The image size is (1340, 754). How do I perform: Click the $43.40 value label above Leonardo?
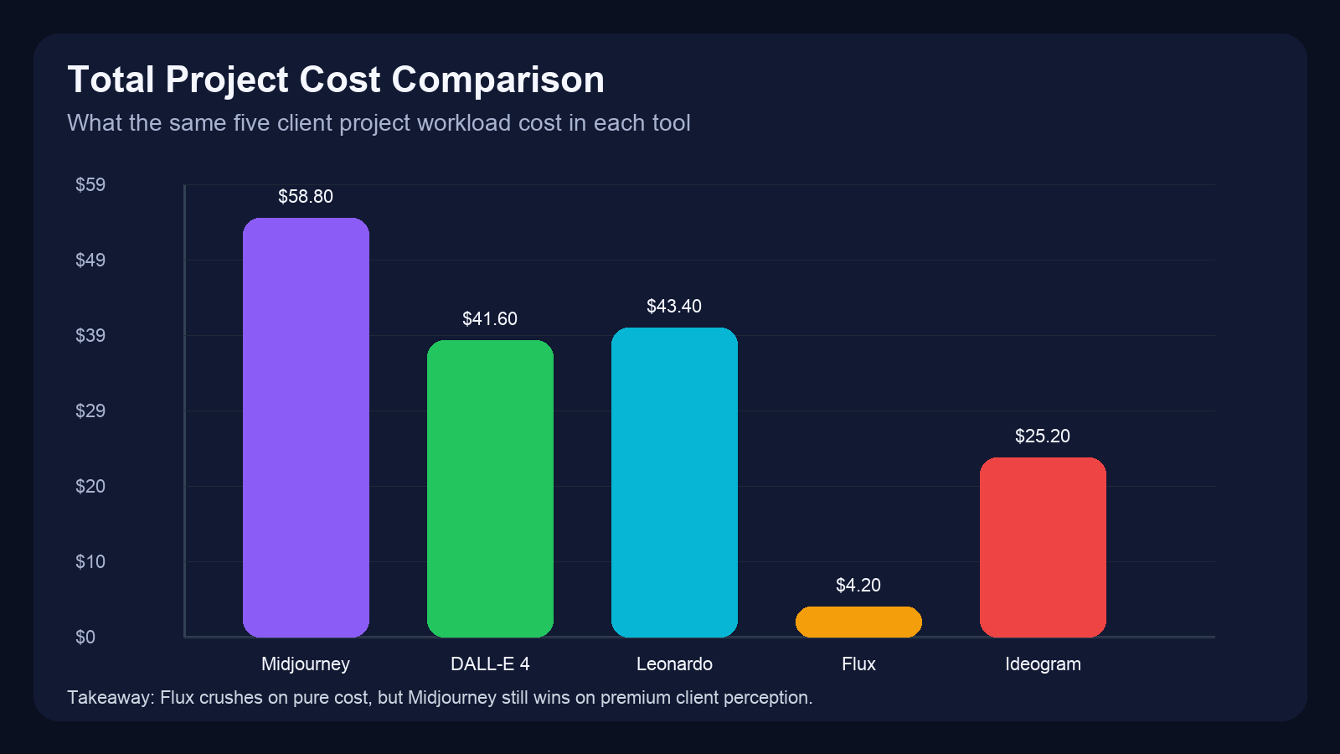[674, 306]
